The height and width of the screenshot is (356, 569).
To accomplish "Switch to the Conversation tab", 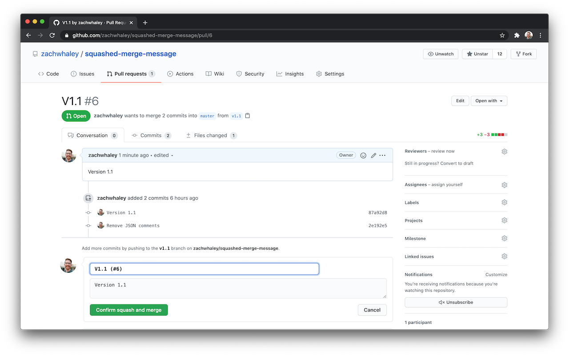I will [x=92, y=135].
